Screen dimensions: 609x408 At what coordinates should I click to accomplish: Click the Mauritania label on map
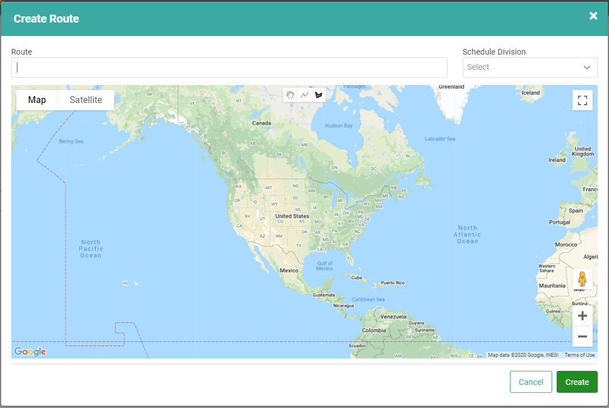click(x=552, y=286)
